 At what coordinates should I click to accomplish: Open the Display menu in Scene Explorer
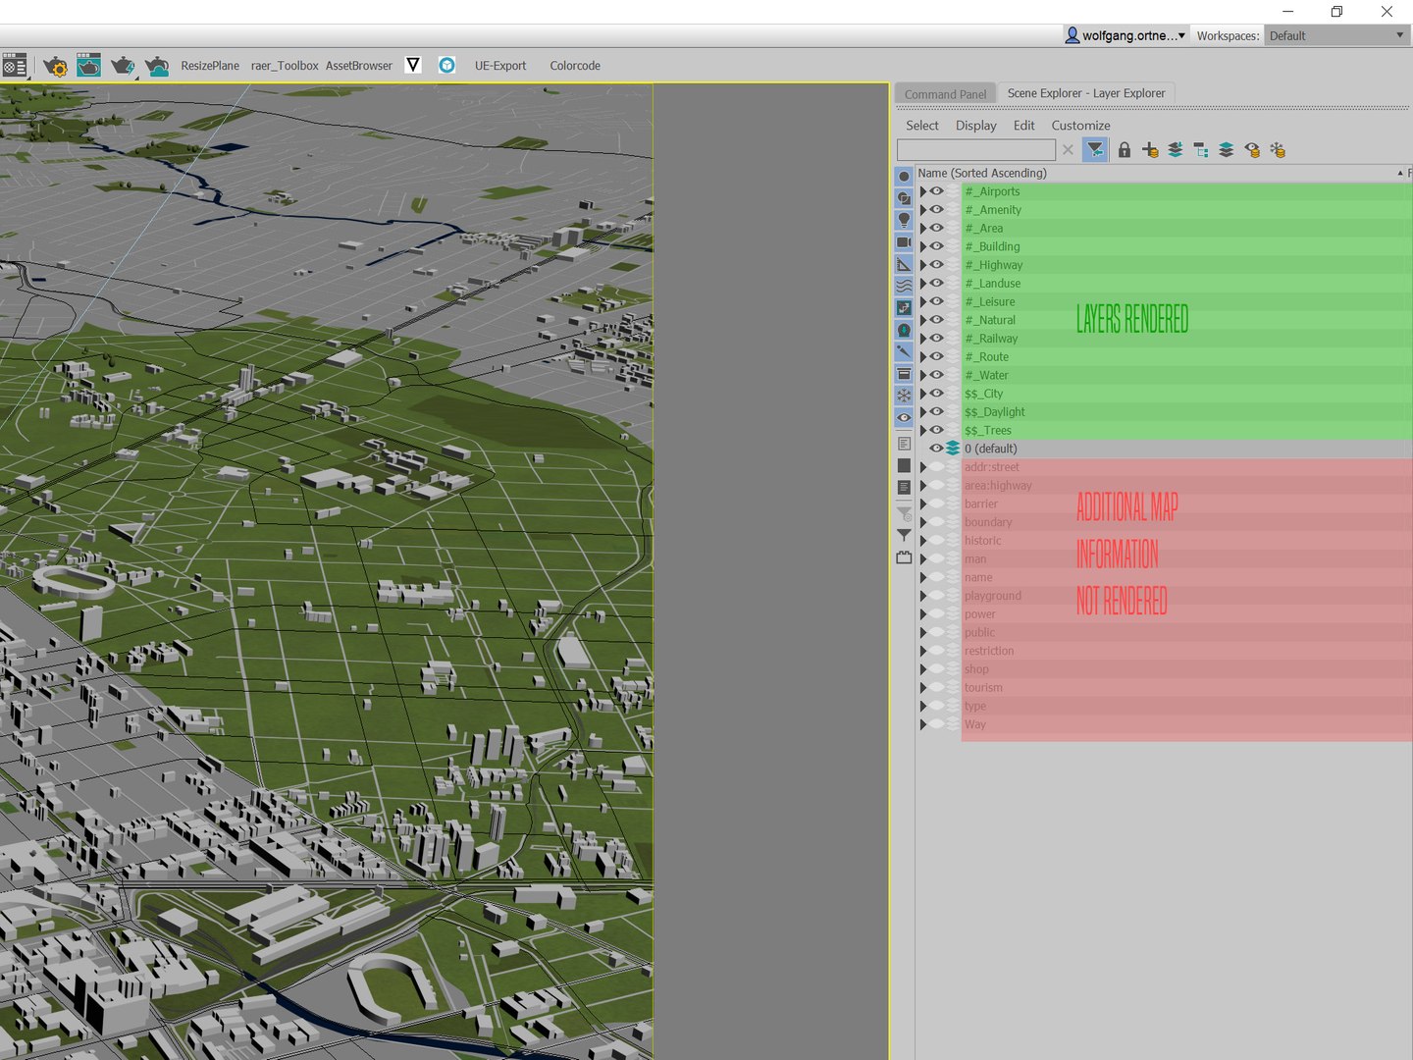pos(975,126)
